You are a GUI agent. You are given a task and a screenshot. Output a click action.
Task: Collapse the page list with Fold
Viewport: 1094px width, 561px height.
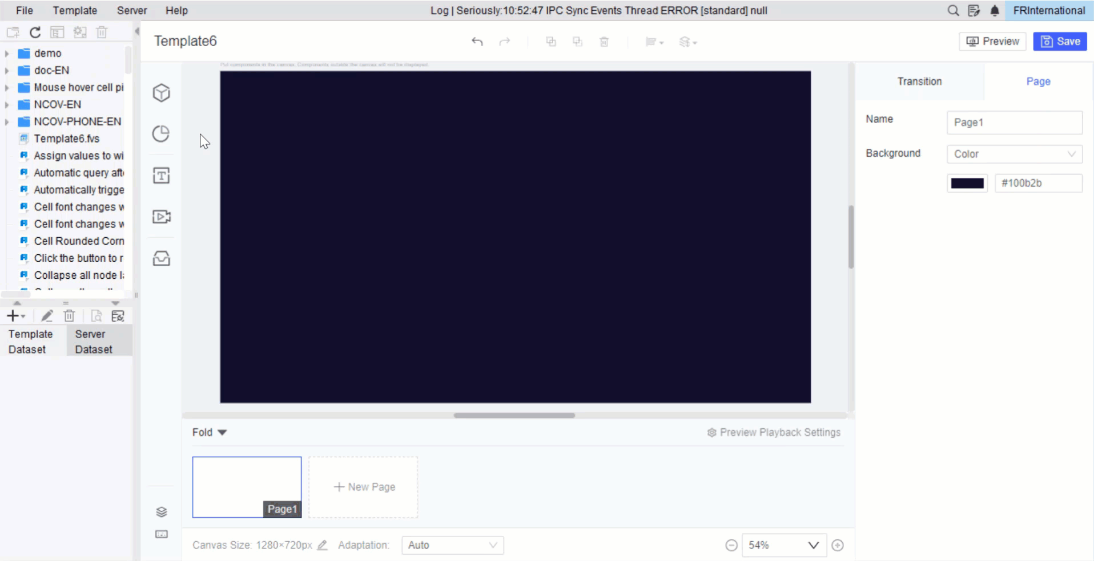[210, 432]
